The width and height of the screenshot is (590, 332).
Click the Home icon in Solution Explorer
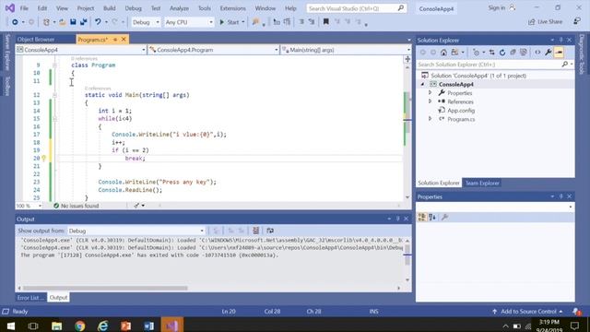coord(444,53)
